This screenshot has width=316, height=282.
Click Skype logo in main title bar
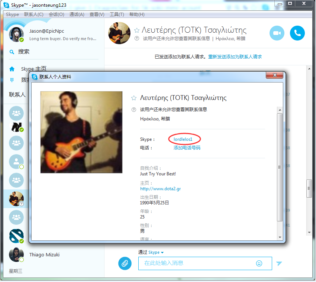6,5
